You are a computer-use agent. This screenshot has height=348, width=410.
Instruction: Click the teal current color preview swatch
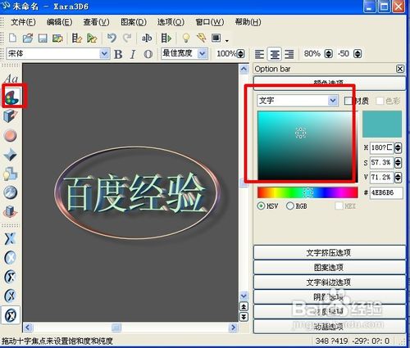click(382, 124)
